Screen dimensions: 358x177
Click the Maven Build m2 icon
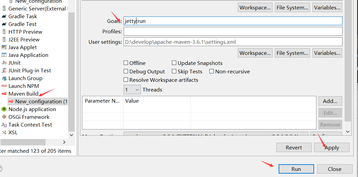click(4, 94)
